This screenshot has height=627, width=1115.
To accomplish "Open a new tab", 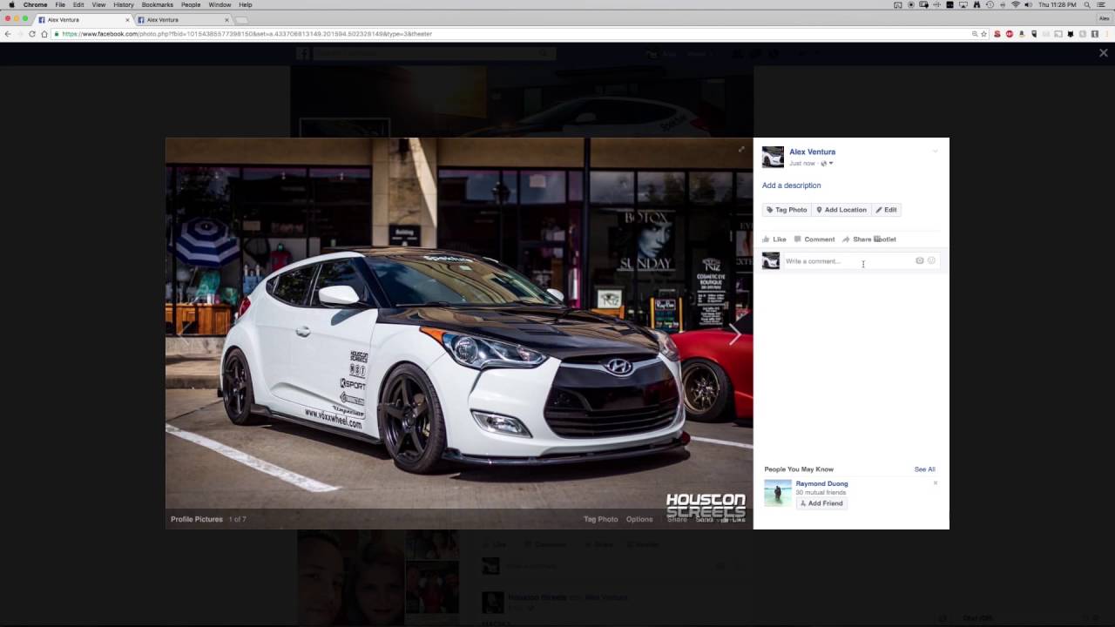I will 241,19.
